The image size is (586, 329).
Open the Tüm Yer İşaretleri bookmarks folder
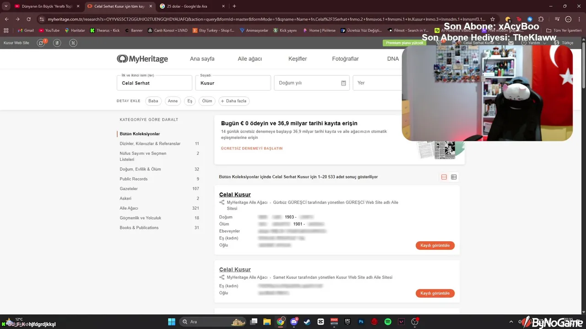[x=564, y=31]
